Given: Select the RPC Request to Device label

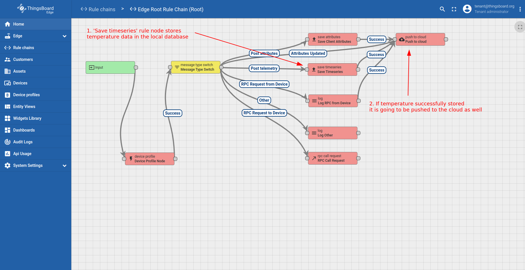Looking at the screenshot, I should tap(264, 113).
